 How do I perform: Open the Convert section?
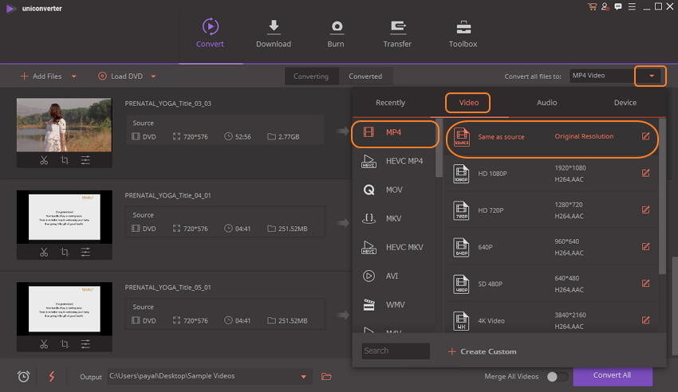click(x=210, y=33)
